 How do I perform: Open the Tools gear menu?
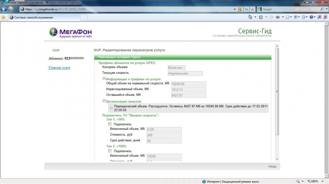[x=304, y=17]
